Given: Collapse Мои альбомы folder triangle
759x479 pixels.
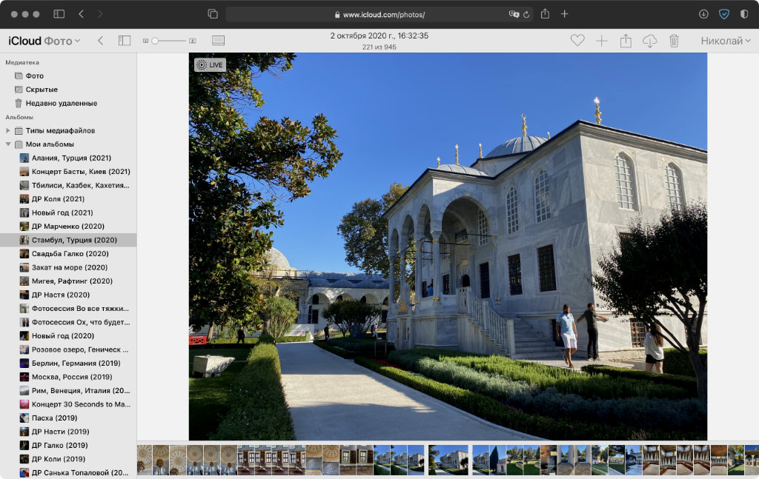Looking at the screenshot, I should click(x=7, y=144).
